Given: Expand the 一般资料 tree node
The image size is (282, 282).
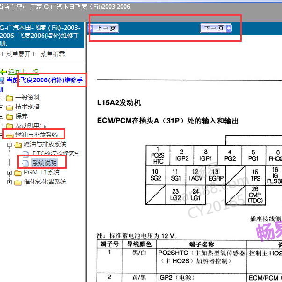Looking at the screenshot, I should [x=1, y=98].
